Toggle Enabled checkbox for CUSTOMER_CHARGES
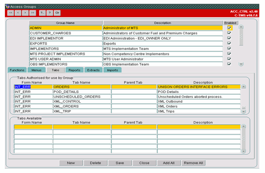This screenshot has height=173, width=265. [x=229, y=33]
